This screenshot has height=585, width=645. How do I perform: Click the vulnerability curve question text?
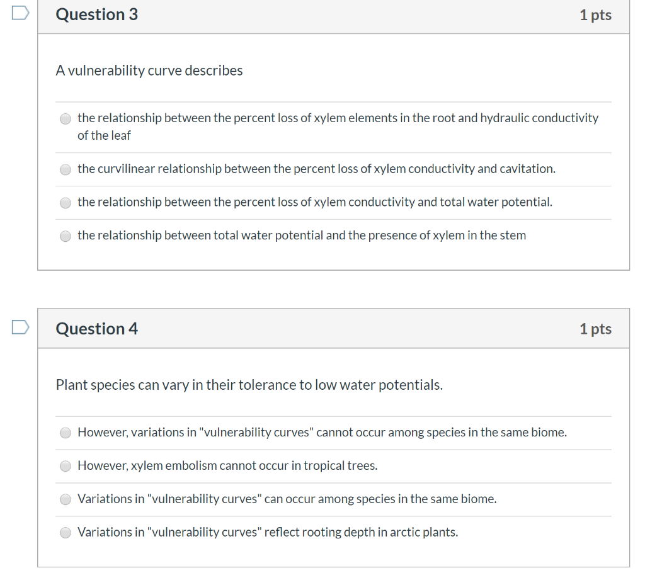(149, 71)
